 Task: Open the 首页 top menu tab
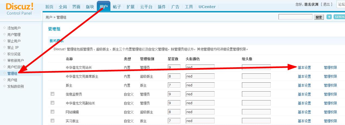49,7
